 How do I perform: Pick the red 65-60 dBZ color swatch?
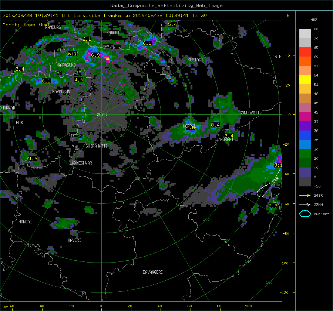click(305, 52)
